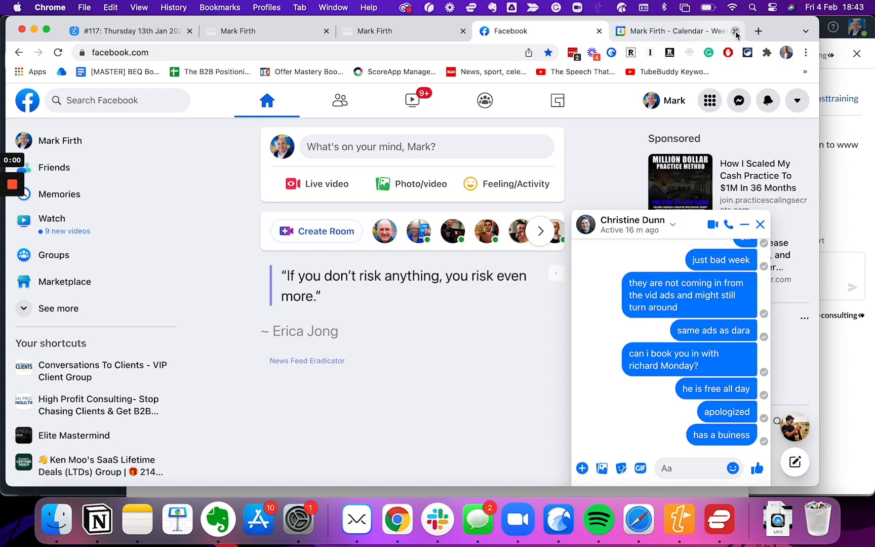Switch to the Facebook browser tab
Viewport: 875px width, 547px height.
(x=510, y=31)
